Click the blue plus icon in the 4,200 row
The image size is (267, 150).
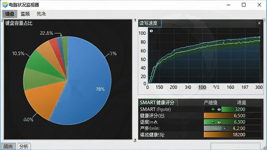coord(225,128)
